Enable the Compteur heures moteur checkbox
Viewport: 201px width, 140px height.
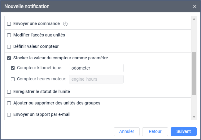click(13, 79)
